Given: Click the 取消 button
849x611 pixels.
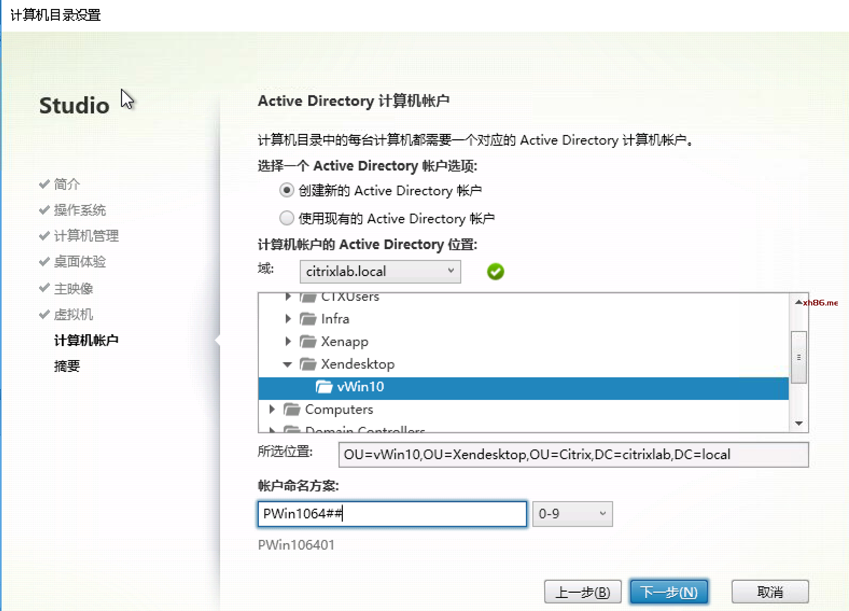Looking at the screenshot, I should (x=770, y=592).
